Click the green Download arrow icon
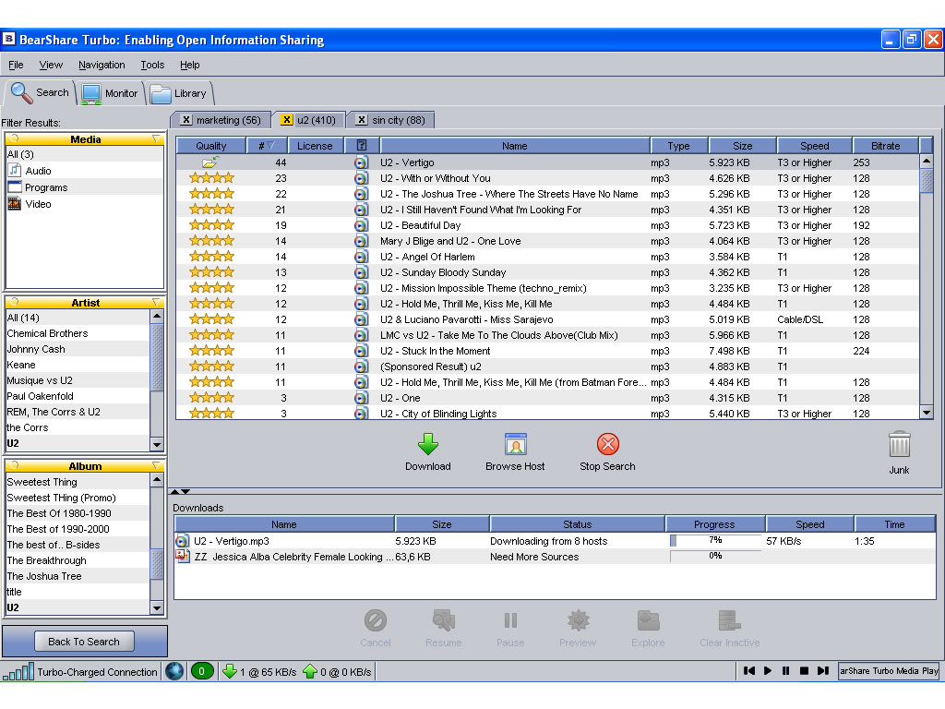 coord(428,444)
